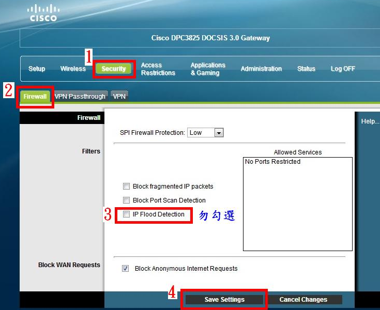Click Cancel Changes button
The image size is (380, 310).
pos(303,300)
